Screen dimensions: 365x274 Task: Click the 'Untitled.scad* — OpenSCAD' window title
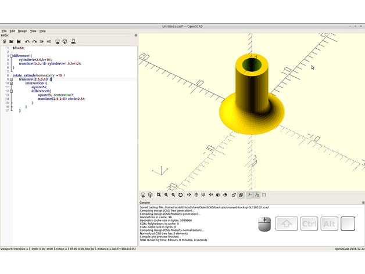coord(182,27)
